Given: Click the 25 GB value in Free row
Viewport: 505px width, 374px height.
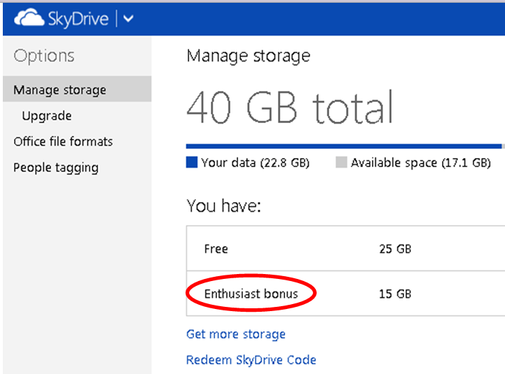Looking at the screenshot, I should click(395, 249).
